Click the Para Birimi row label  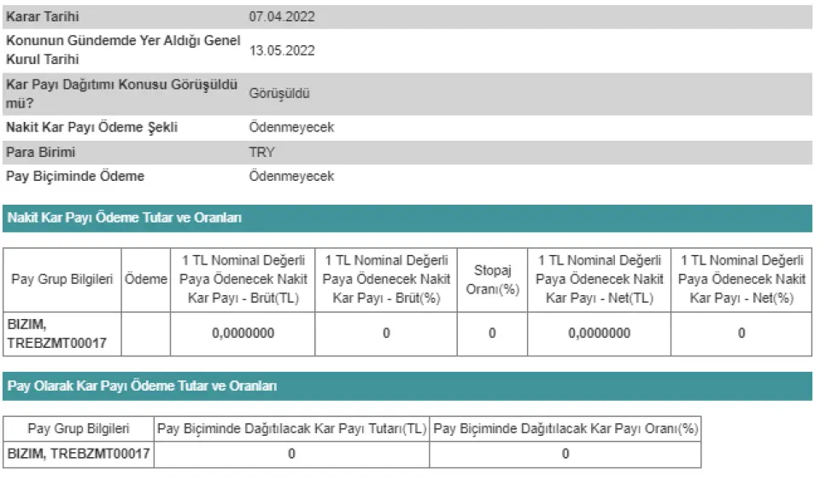click(x=40, y=153)
